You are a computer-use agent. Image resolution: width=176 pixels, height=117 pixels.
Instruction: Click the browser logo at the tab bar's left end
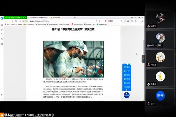click(2, 18)
